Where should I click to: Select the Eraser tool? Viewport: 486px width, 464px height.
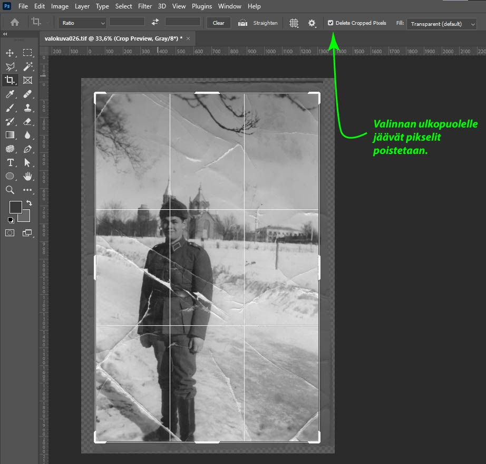pos(27,121)
